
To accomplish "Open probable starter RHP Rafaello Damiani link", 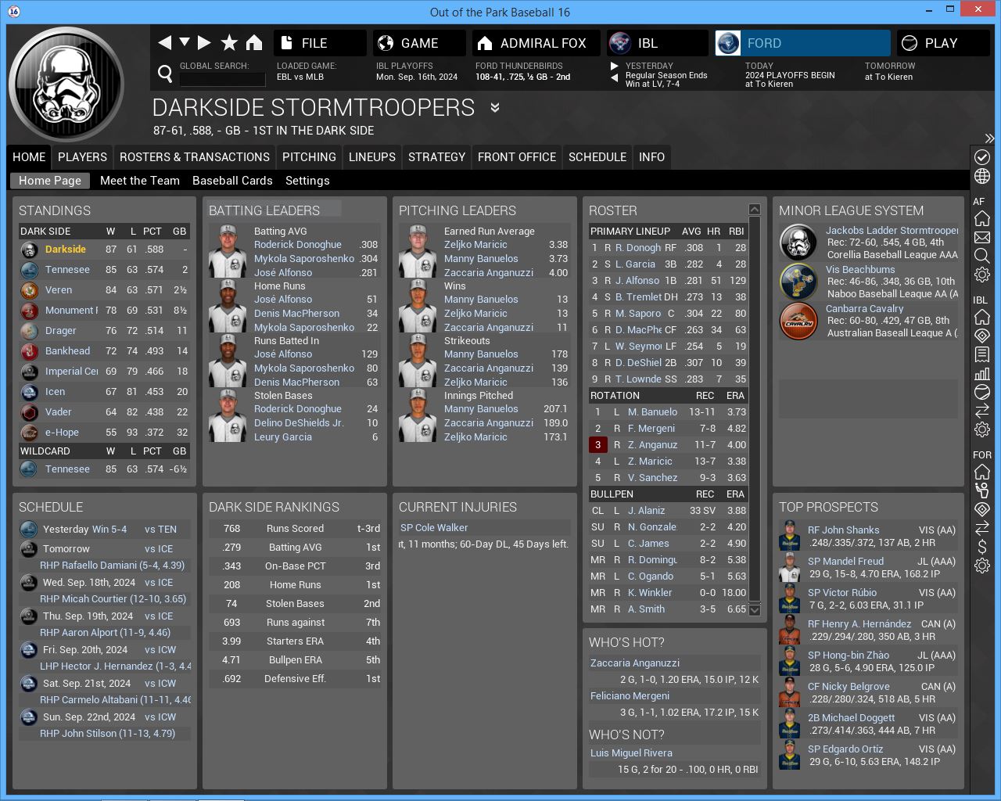I will tap(113, 566).
